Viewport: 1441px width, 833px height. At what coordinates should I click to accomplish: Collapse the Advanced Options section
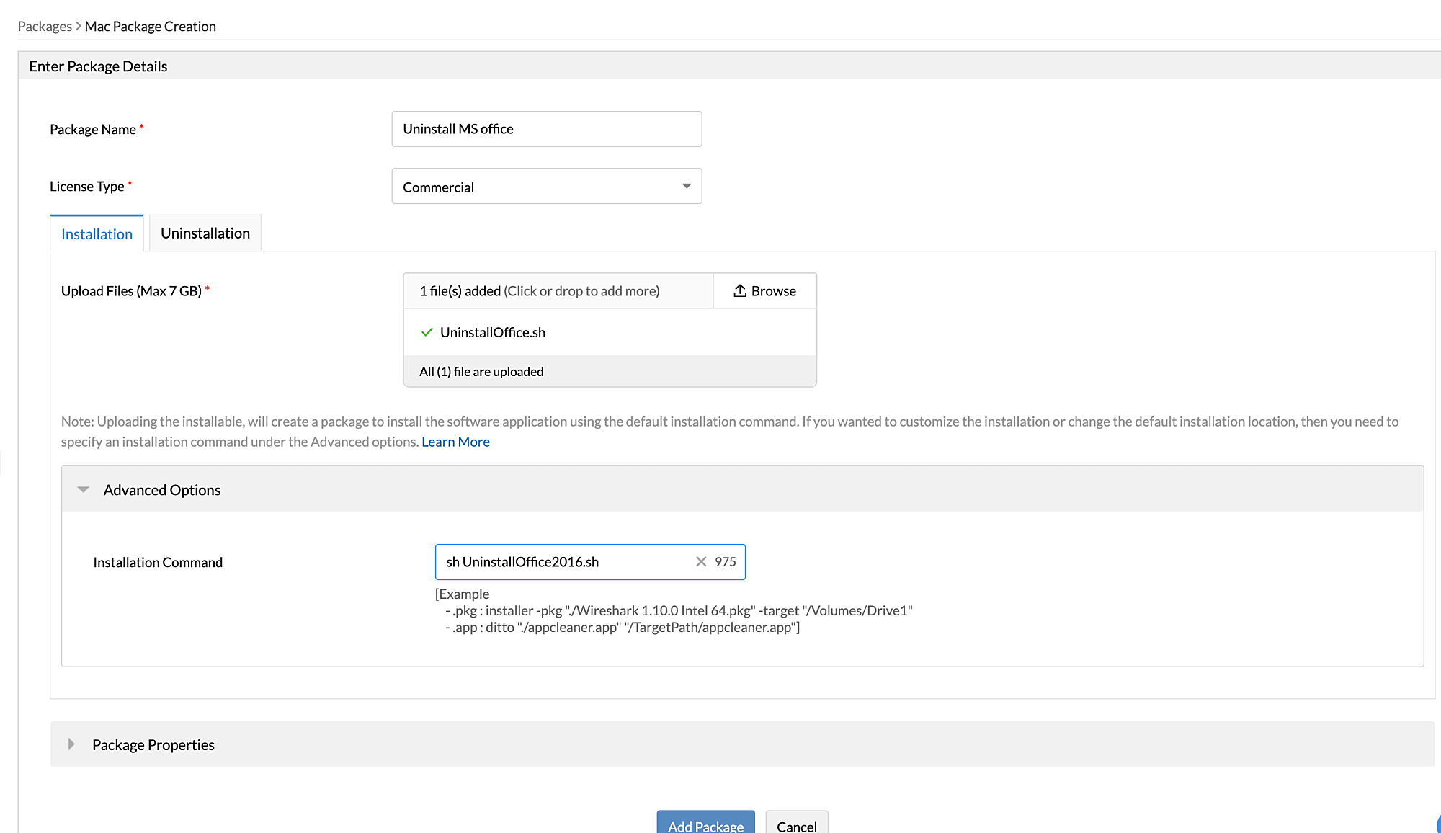point(84,489)
